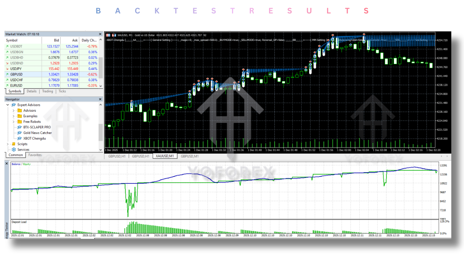Viewport: 464px width, 261px height.
Task: Open the Favorites tab in Navigator
Action: pyautogui.click(x=35, y=155)
